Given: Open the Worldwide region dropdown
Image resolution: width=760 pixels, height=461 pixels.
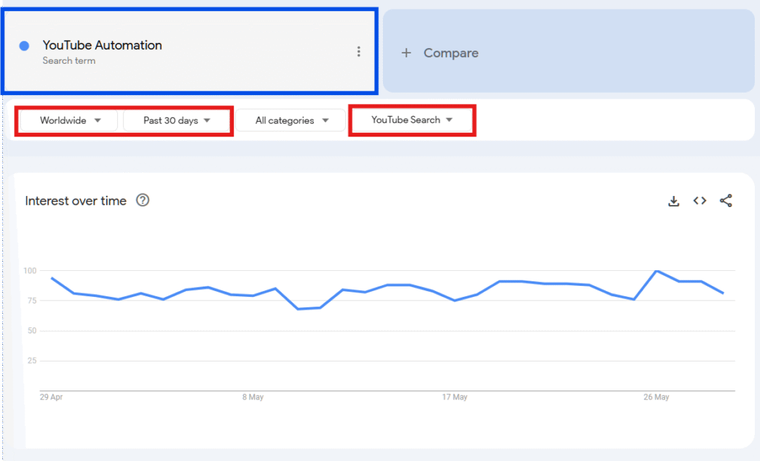Looking at the screenshot, I should pos(69,120).
